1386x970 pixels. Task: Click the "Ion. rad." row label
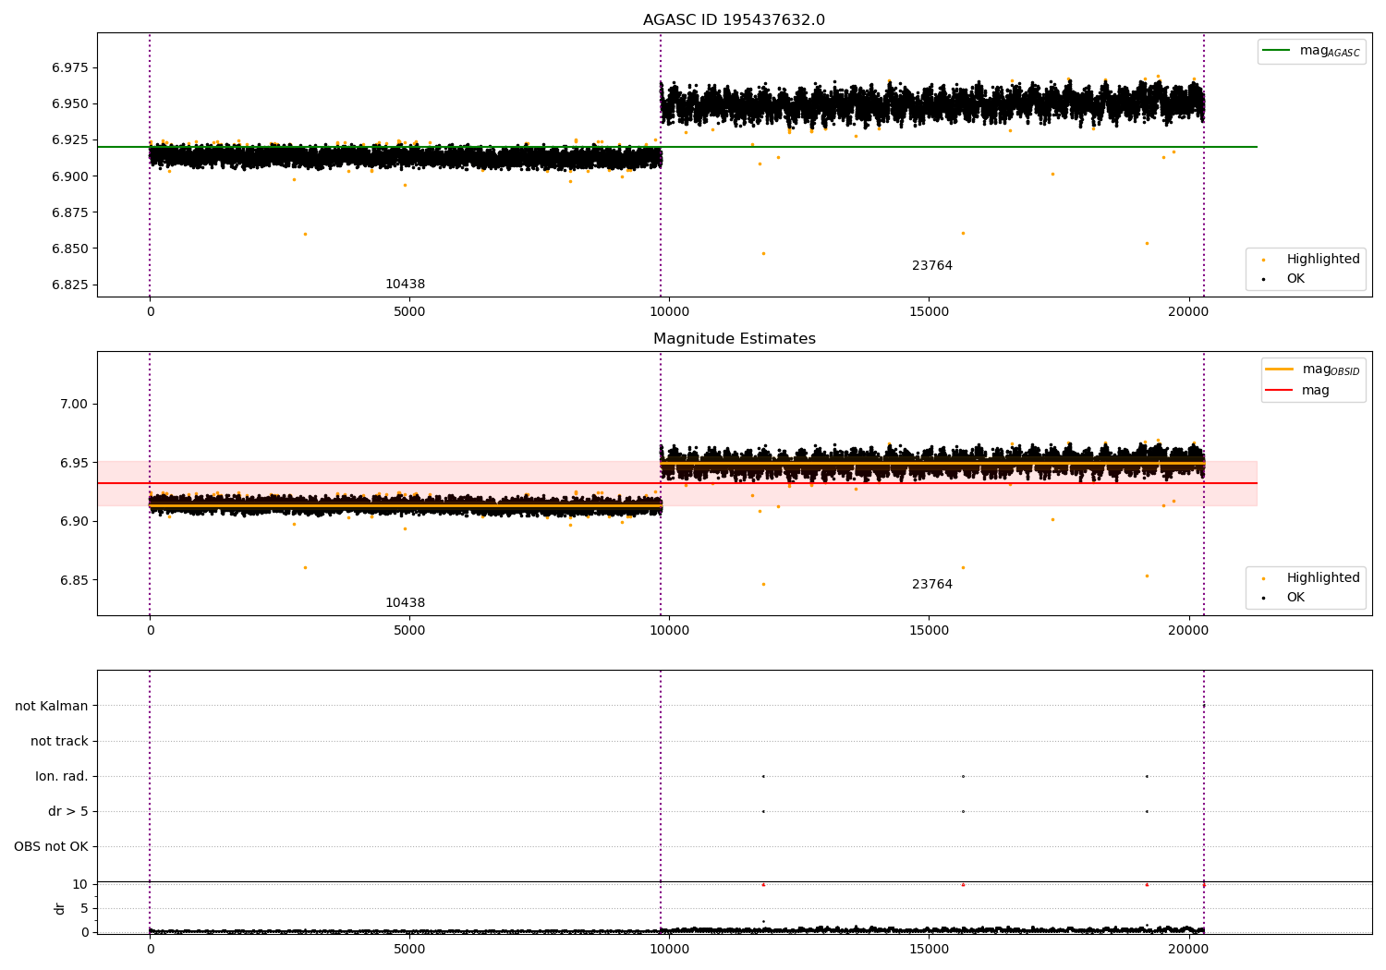pyautogui.click(x=62, y=777)
